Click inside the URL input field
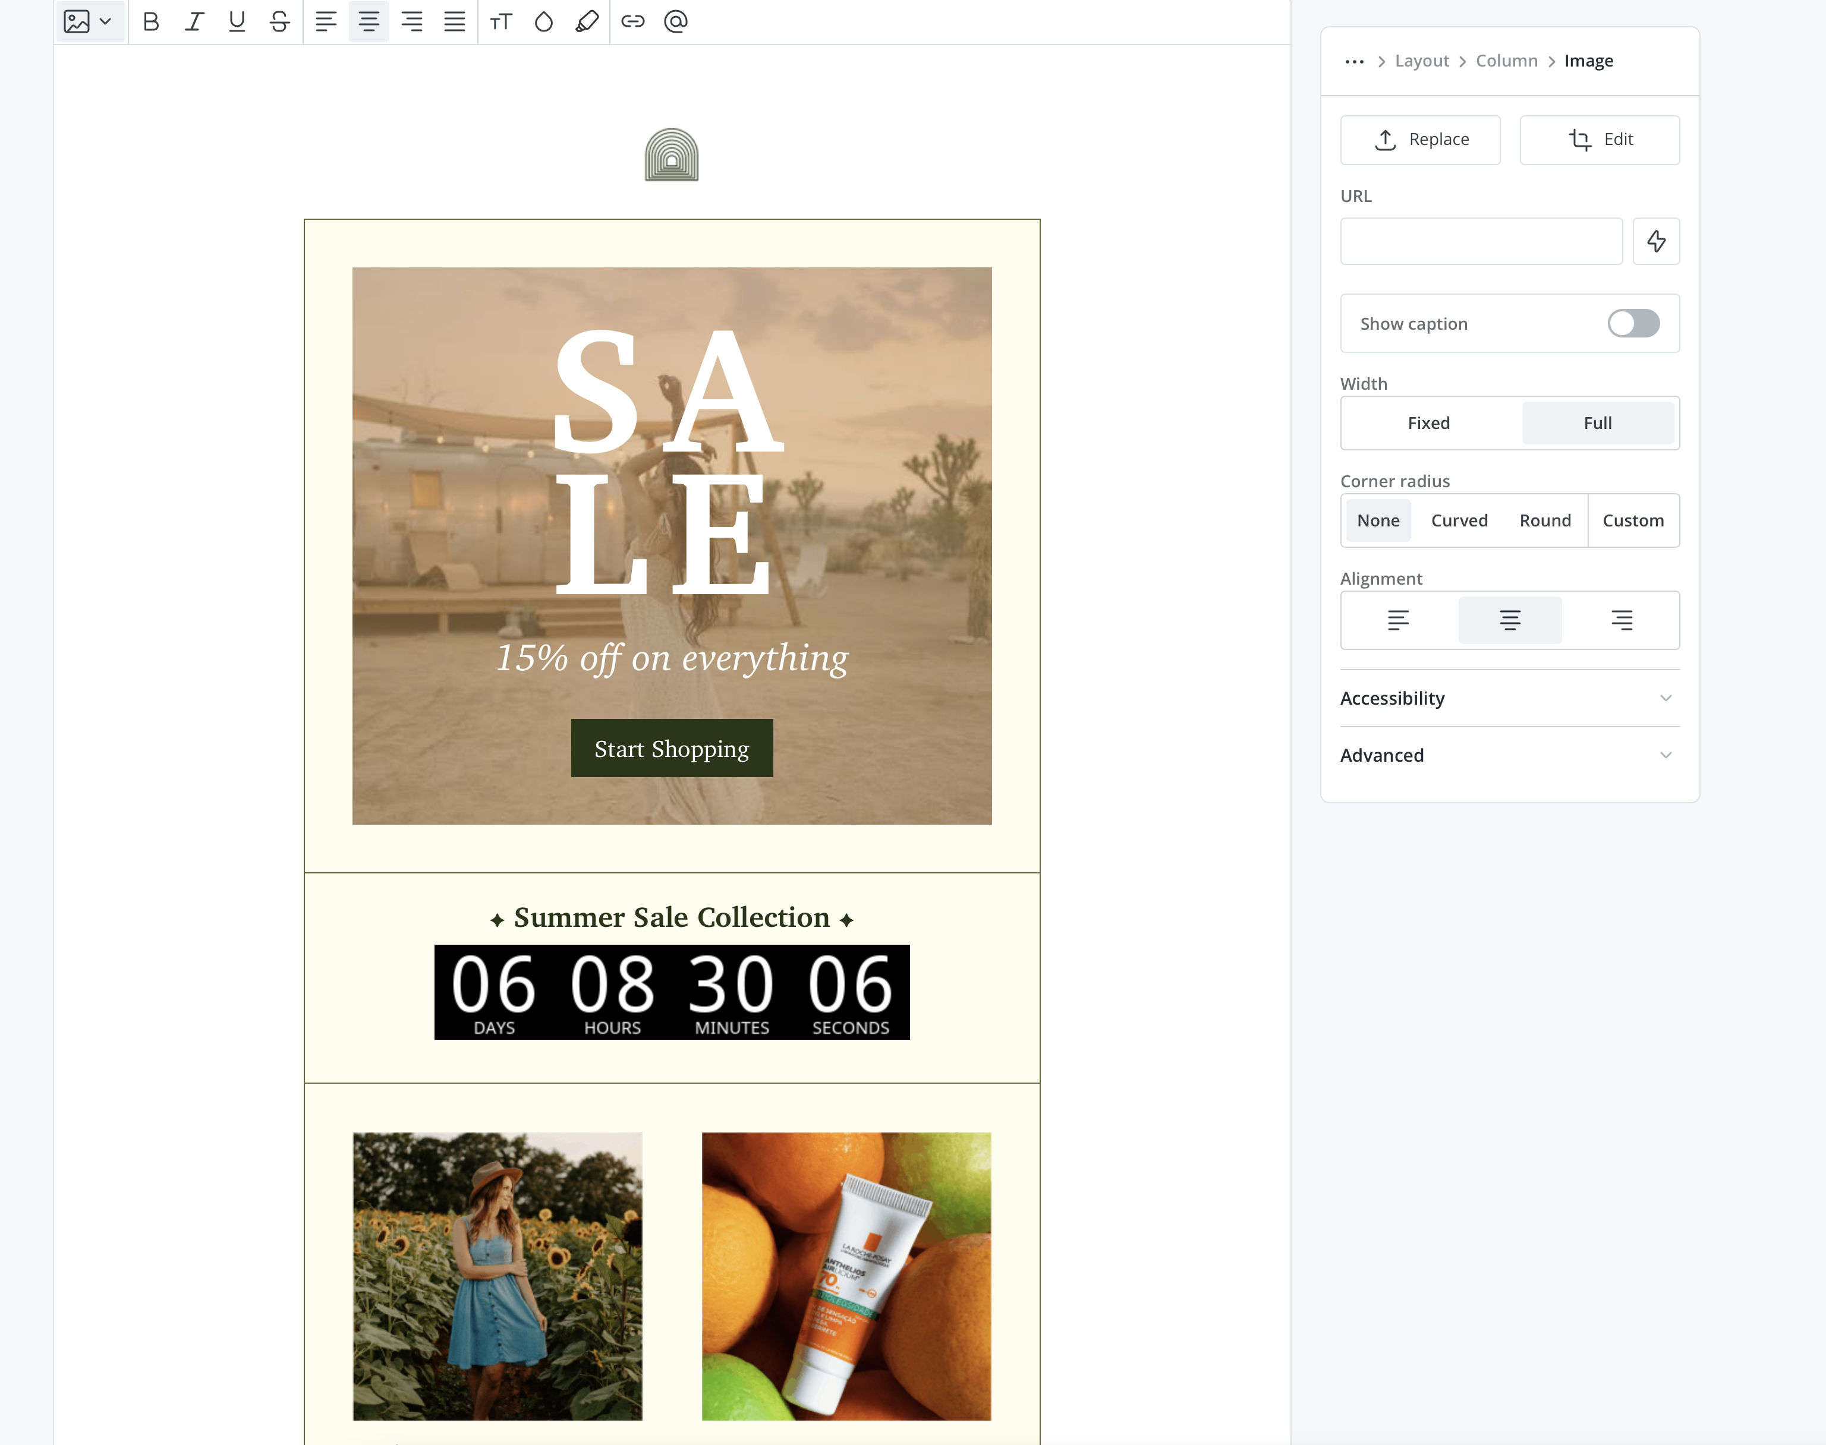 point(1481,242)
